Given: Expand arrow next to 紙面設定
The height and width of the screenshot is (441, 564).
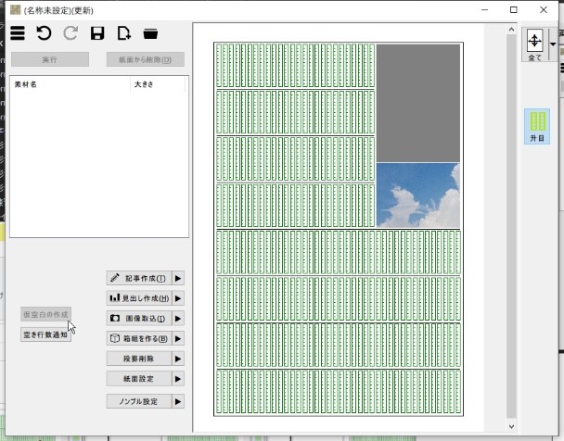Looking at the screenshot, I should point(178,379).
